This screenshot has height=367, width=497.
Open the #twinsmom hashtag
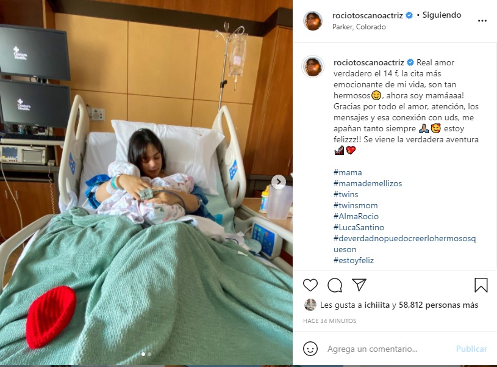356,205
